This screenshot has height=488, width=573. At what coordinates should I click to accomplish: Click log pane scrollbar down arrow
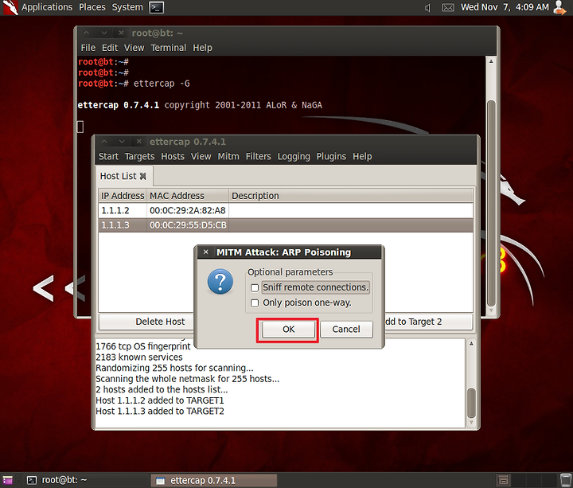pos(471,422)
